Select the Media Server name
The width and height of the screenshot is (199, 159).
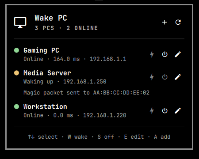(x=47, y=73)
